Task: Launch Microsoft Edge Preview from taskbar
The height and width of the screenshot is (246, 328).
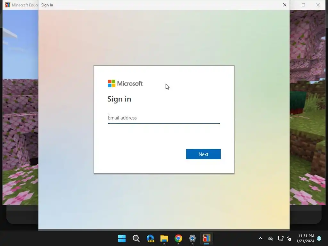Action: point(151,238)
